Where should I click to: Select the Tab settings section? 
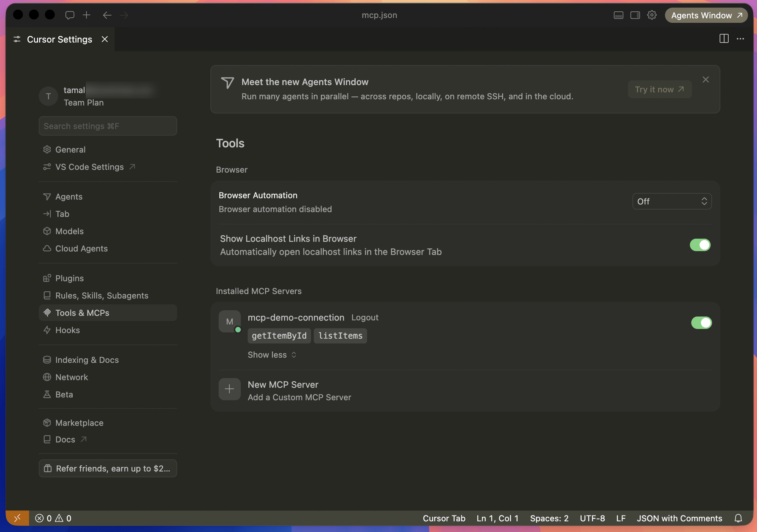click(108, 214)
